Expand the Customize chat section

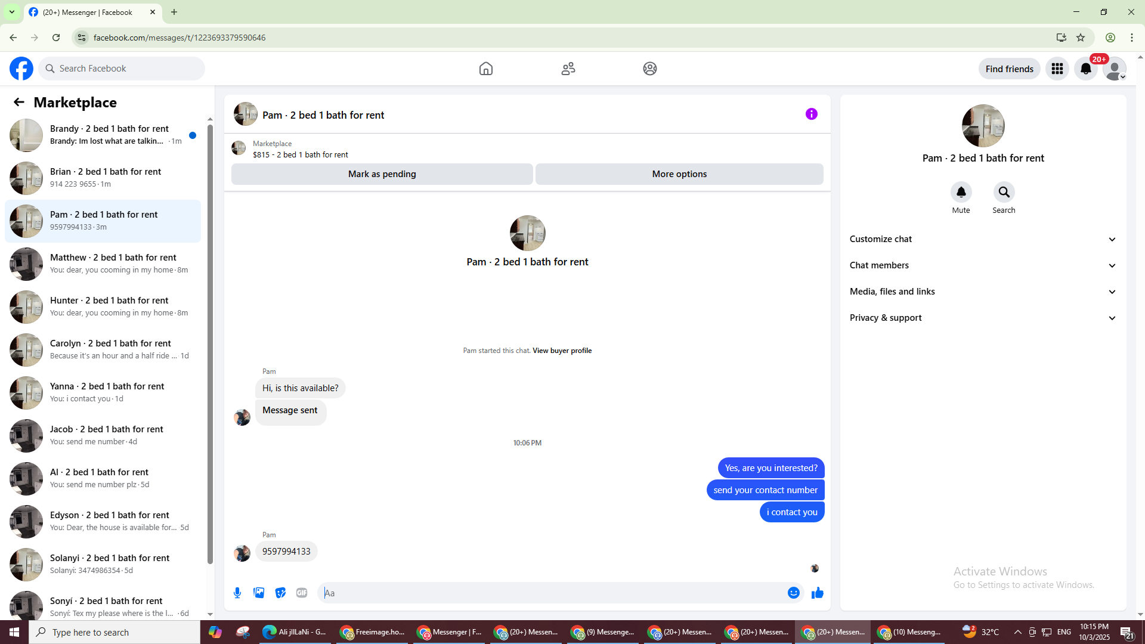tap(983, 239)
